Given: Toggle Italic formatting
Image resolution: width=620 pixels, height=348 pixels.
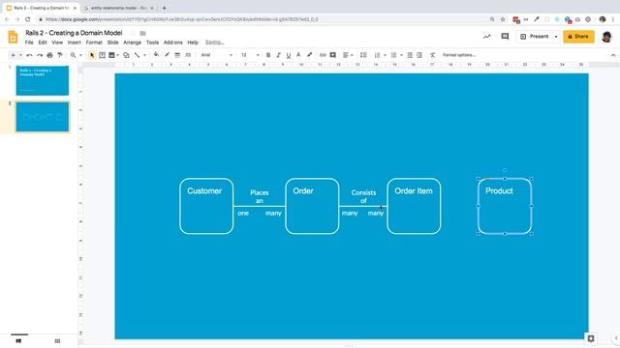Looking at the screenshot, I should tap(278, 55).
